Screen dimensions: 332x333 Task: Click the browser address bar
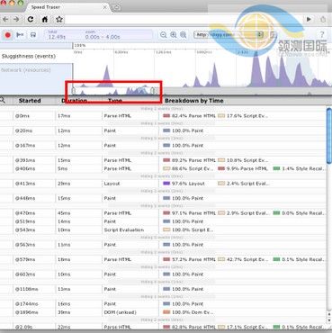[x=183, y=20]
